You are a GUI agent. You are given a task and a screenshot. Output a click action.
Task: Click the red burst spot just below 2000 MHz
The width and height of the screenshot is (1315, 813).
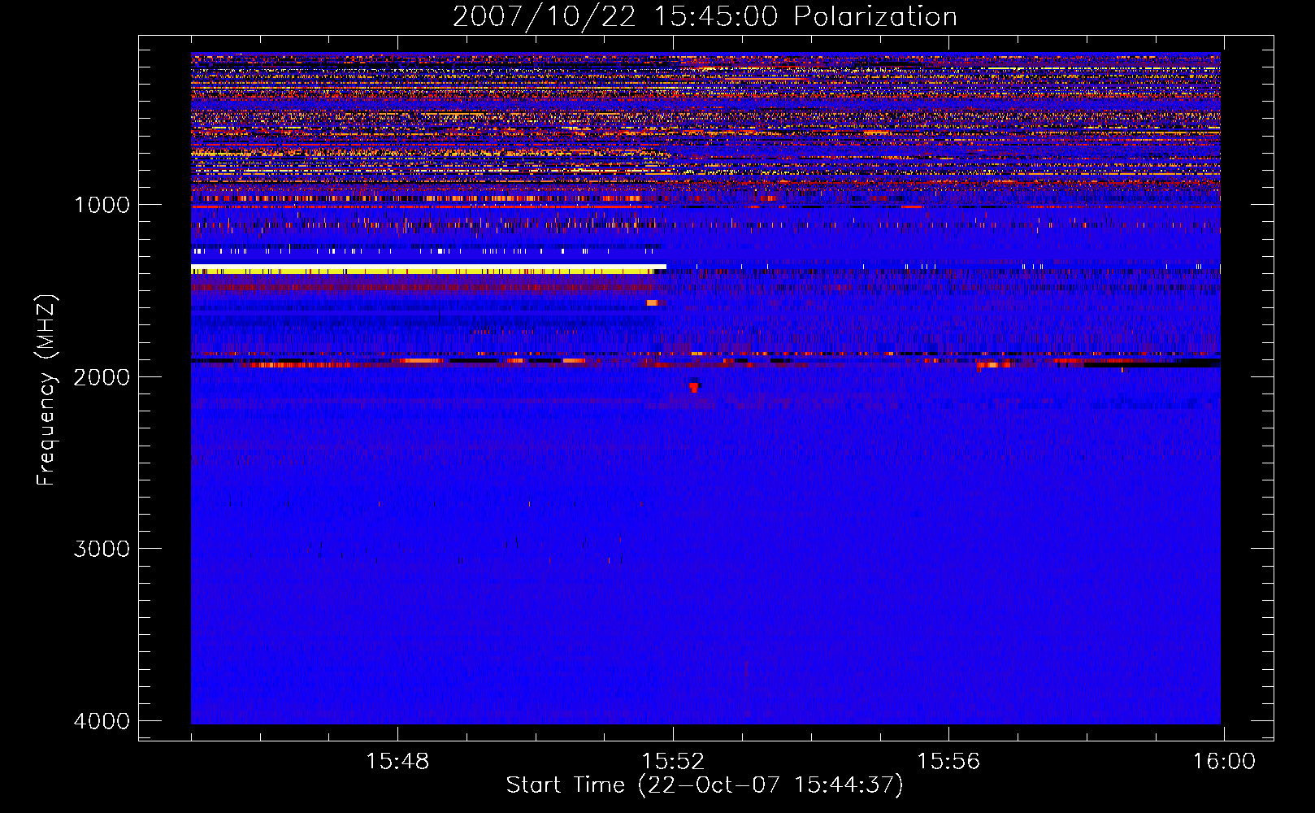click(693, 387)
